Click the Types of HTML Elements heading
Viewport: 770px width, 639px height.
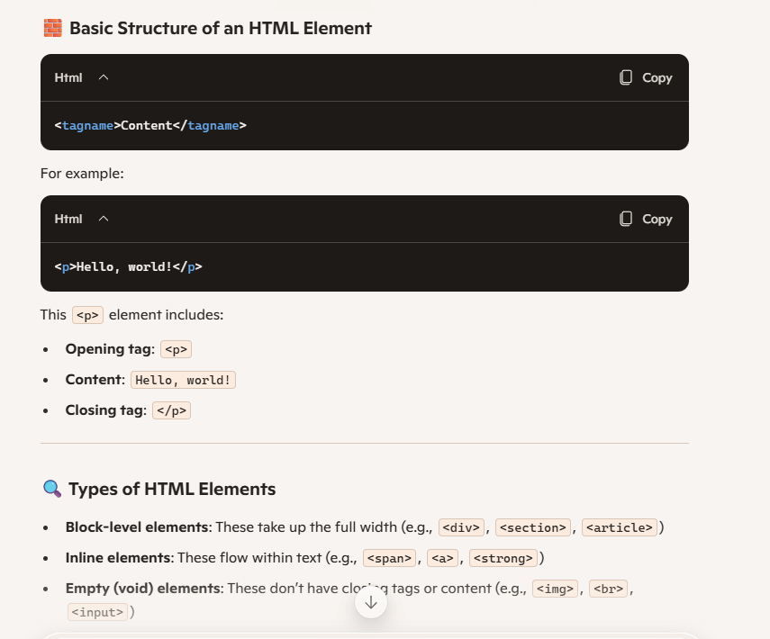pyautogui.click(x=172, y=489)
